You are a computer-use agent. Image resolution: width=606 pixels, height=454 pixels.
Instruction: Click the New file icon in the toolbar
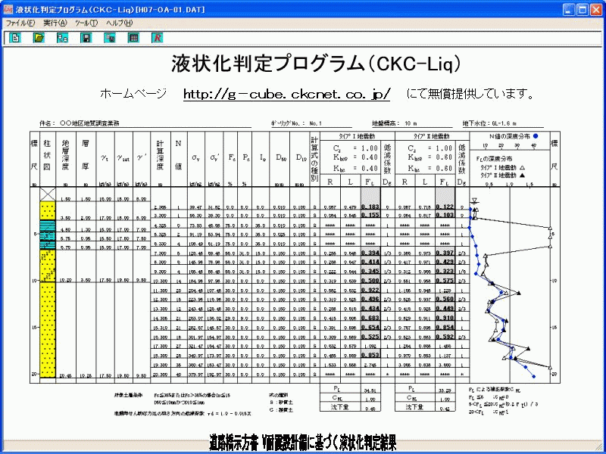point(15,38)
